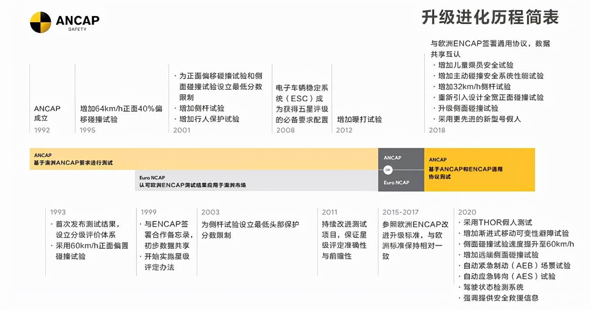Select the 2001 year marker
Image resolution: width=591 pixels, height=310 pixels.
point(182,130)
